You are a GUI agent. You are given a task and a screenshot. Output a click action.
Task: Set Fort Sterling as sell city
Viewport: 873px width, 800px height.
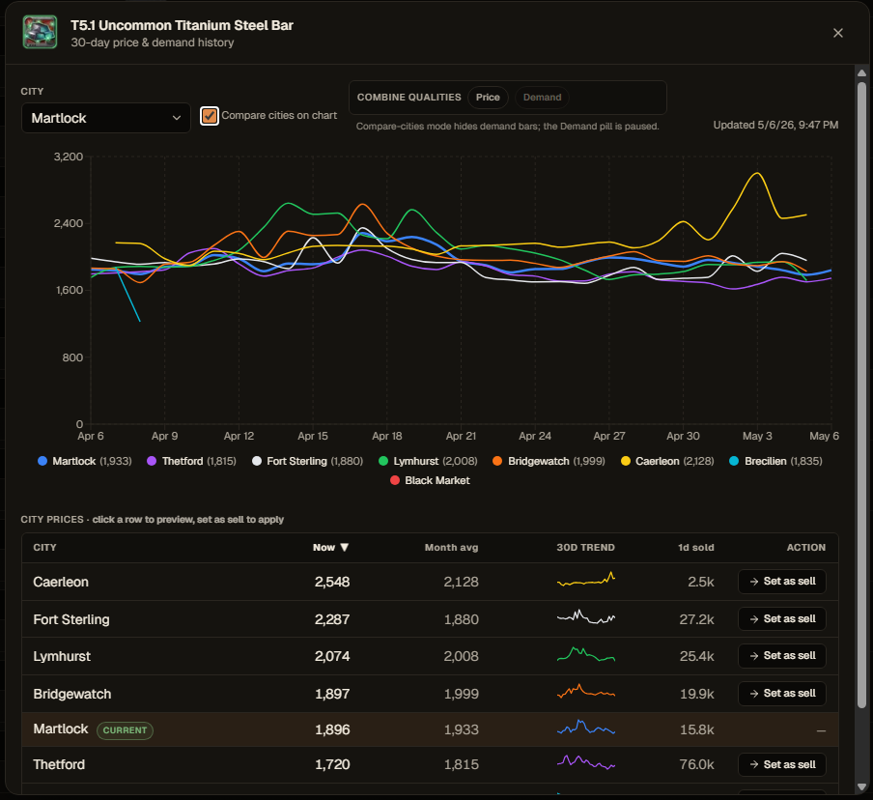click(x=782, y=619)
